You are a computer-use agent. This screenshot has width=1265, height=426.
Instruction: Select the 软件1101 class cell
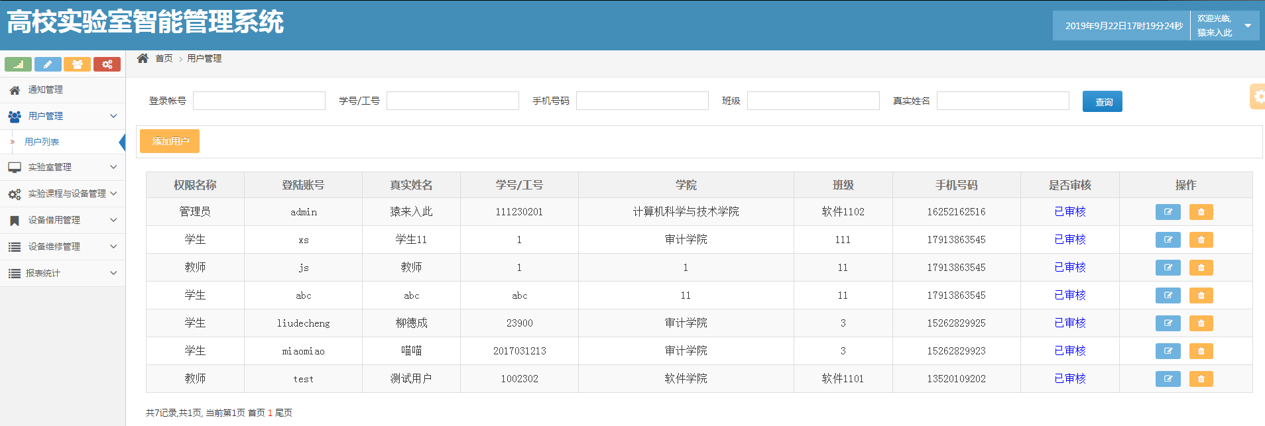(843, 379)
